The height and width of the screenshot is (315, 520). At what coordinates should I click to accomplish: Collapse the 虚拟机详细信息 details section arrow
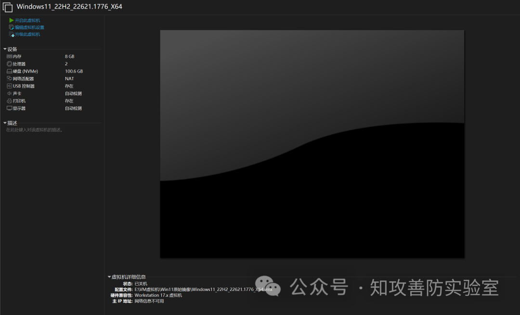click(109, 277)
